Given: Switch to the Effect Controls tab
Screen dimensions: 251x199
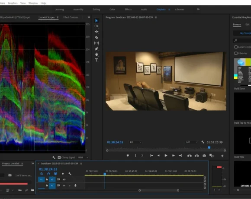Looking at the screenshot, I should [x=71, y=17].
